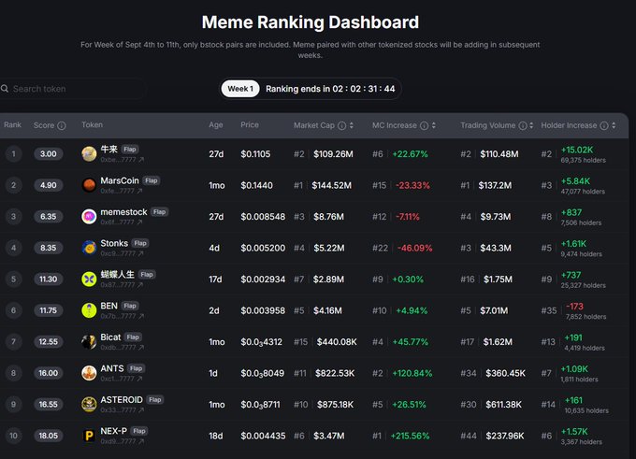Click the 3.00 score badge
The width and height of the screenshot is (636, 459).
49,154
